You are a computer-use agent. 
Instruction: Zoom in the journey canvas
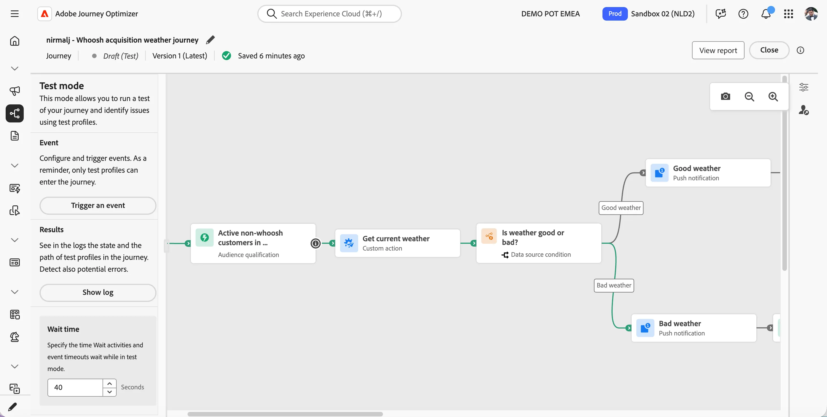coord(773,96)
